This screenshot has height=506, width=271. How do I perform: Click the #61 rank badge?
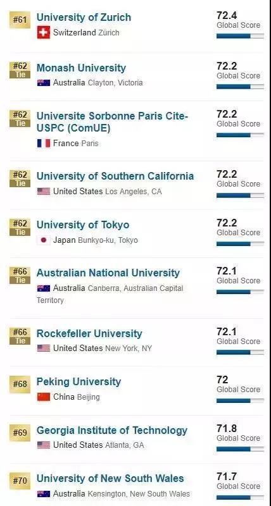tap(20, 20)
